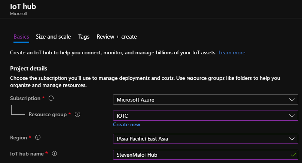The width and height of the screenshot is (302, 163).
Task: Click the Resource group field label
Action: pos(48,115)
